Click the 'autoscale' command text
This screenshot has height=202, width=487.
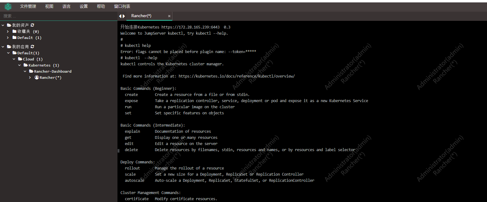point(134,181)
